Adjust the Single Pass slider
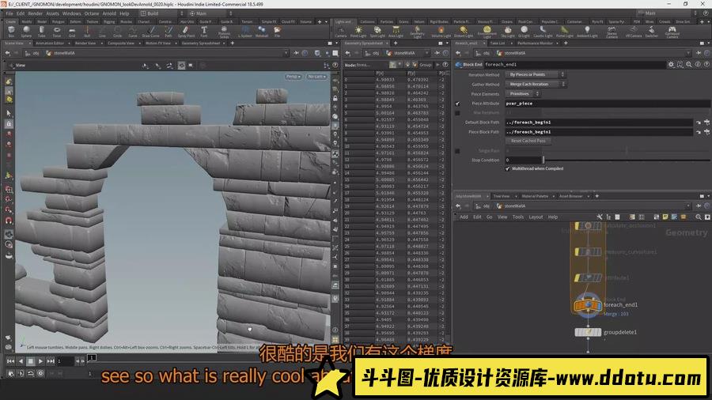Viewport: 712px width, 400px height. [x=627, y=150]
